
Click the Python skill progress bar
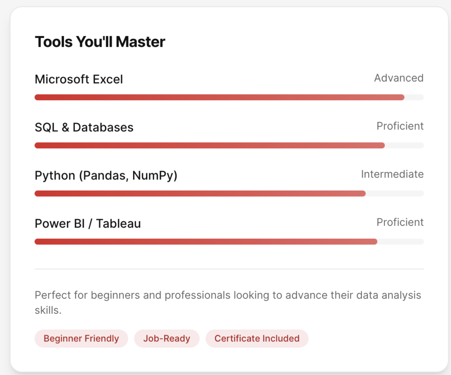200,193
